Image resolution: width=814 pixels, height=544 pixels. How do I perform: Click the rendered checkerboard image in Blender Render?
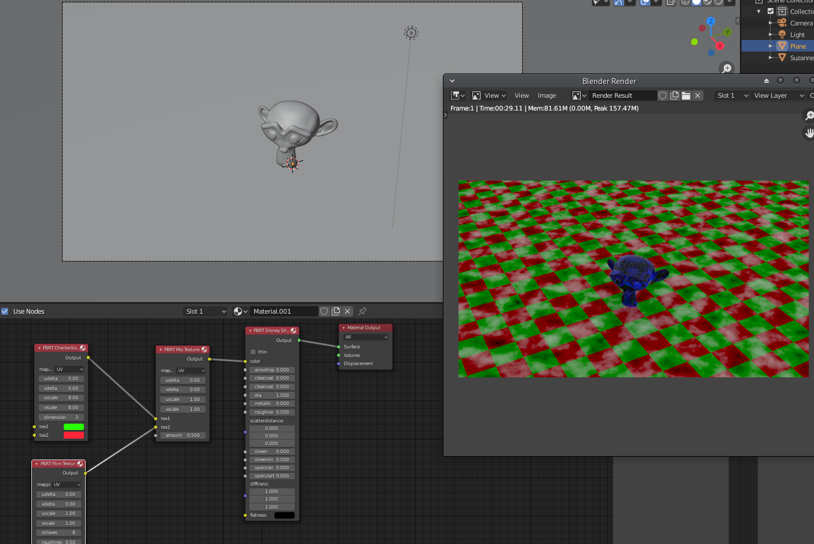tap(633, 279)
